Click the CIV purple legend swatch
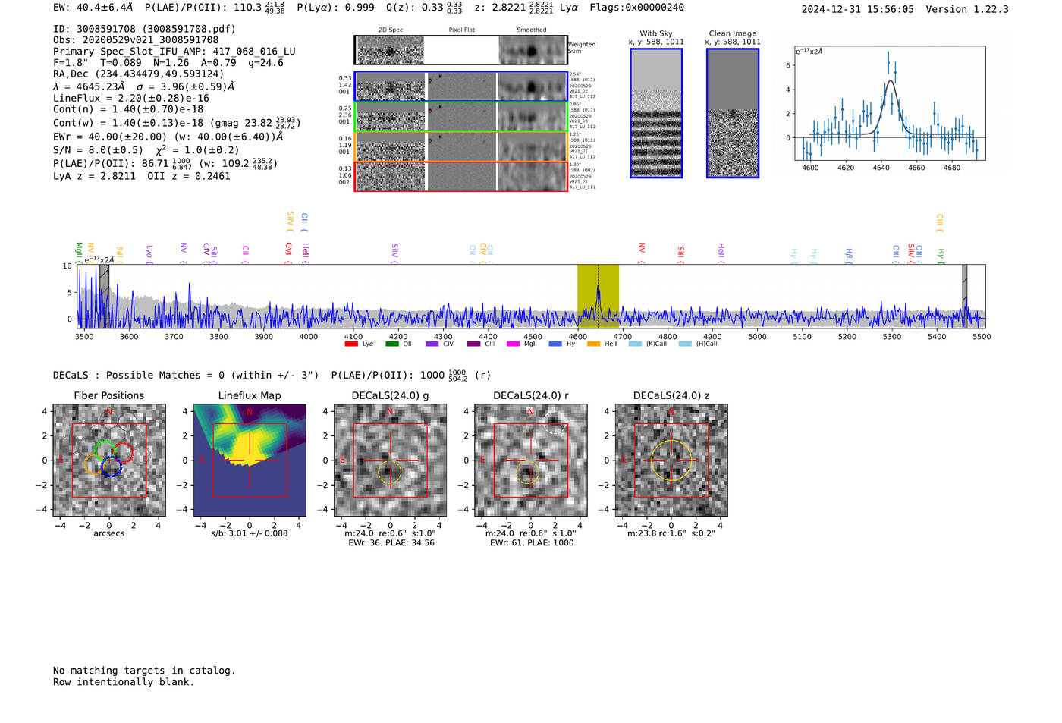The width and height of the screenshot is (1062, 723). coord(432,344)
